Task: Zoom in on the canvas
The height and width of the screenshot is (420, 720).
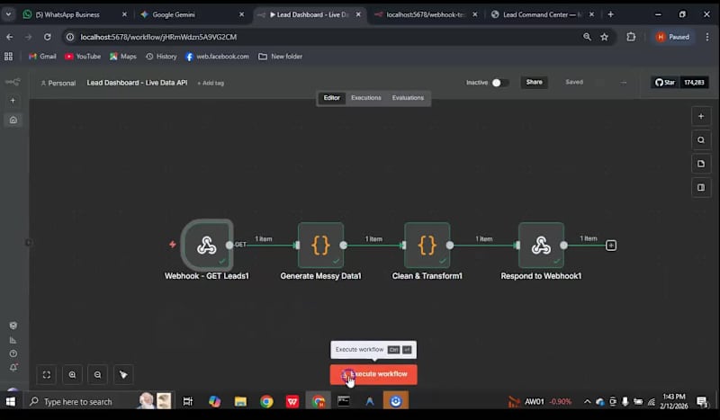Action: (72, 374)
